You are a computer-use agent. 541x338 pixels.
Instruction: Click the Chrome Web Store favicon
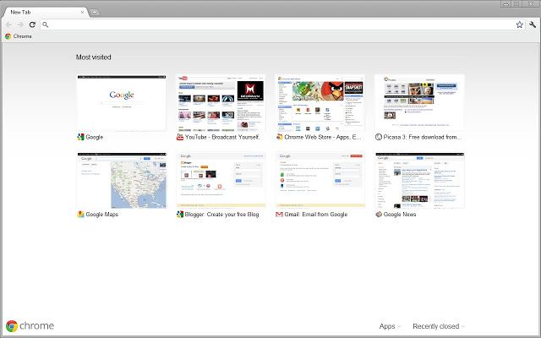279,137
